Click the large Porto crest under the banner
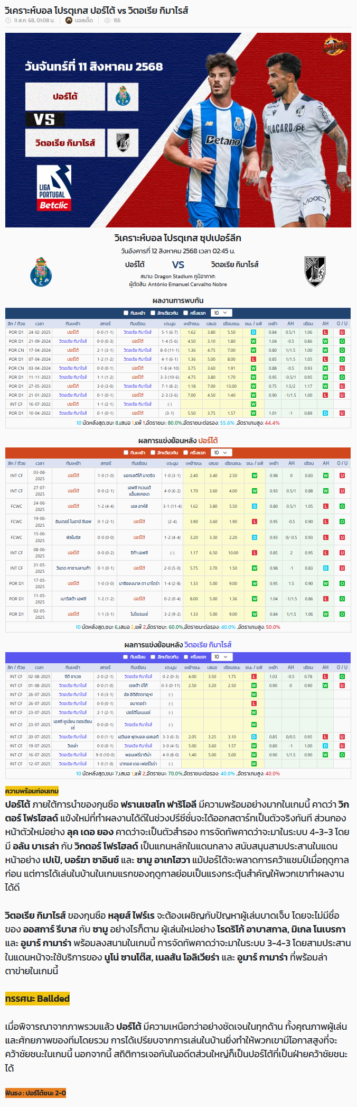 [41, 272]
